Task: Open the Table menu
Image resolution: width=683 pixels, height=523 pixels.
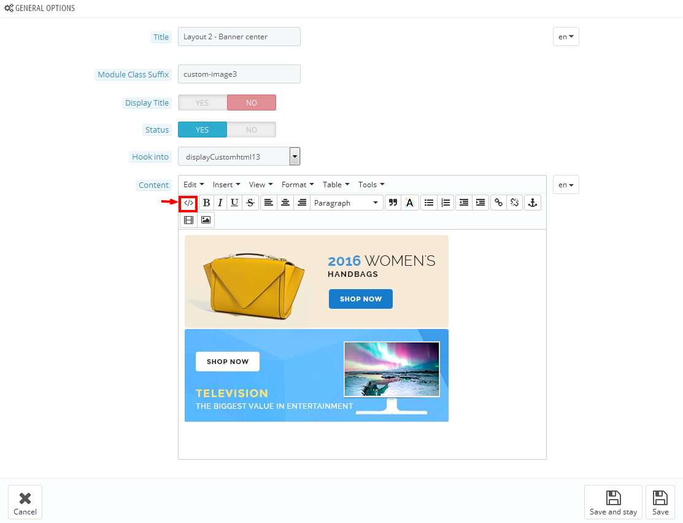Action: pos(336,185)
